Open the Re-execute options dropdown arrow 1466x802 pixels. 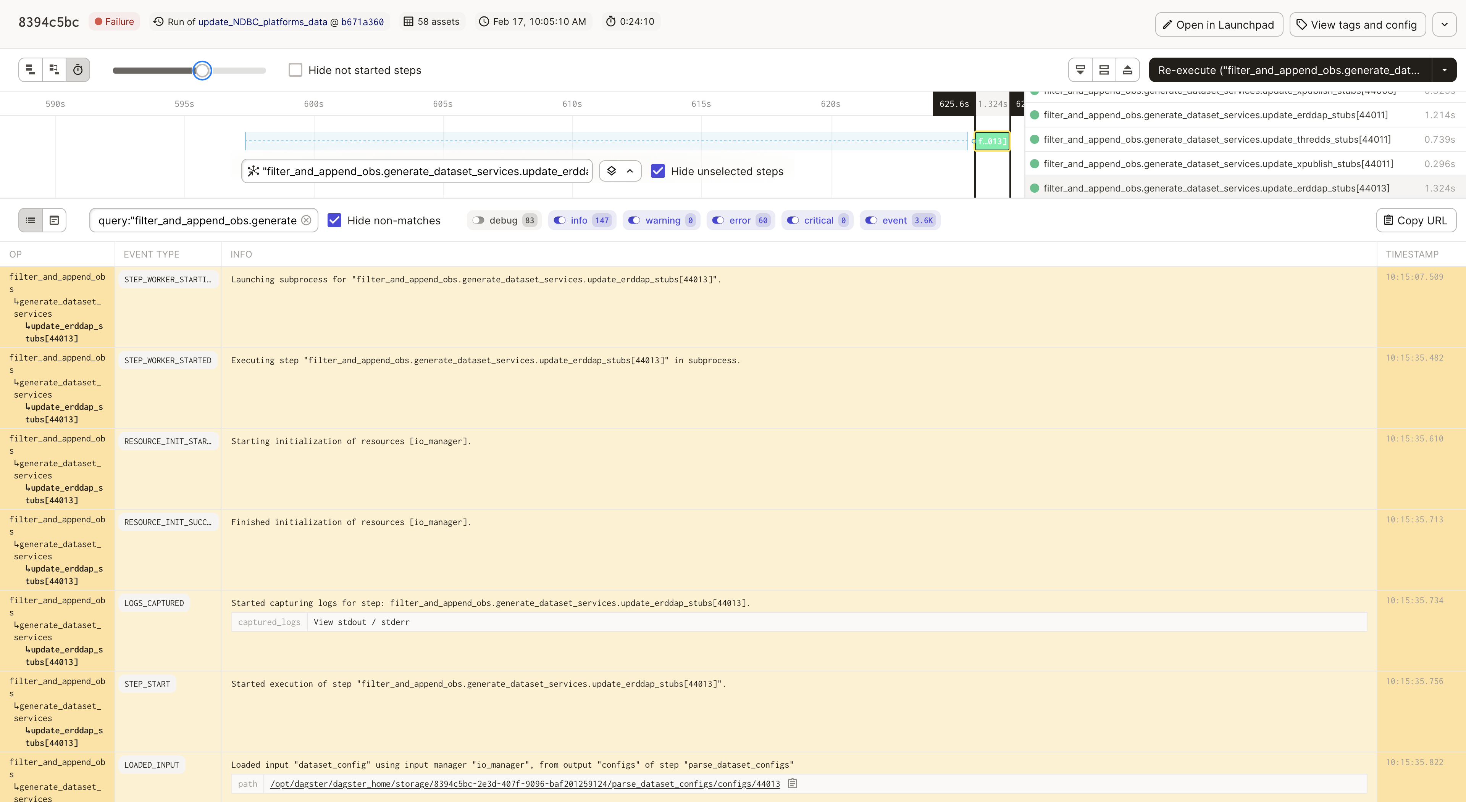(1445, 69)
